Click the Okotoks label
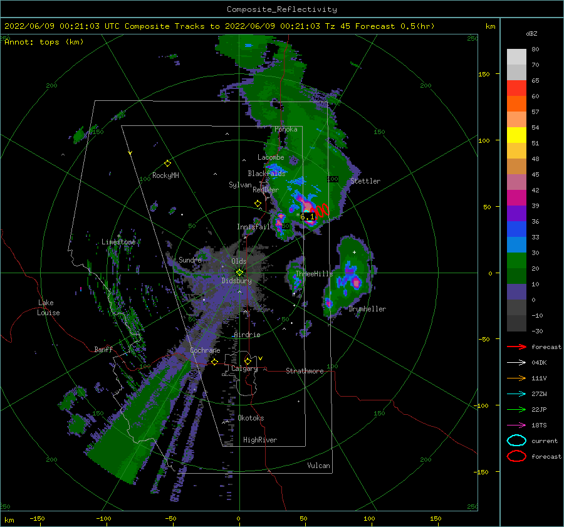Image resolution: width=564 pixels, height=527 pixels. (x=251, y=418)
